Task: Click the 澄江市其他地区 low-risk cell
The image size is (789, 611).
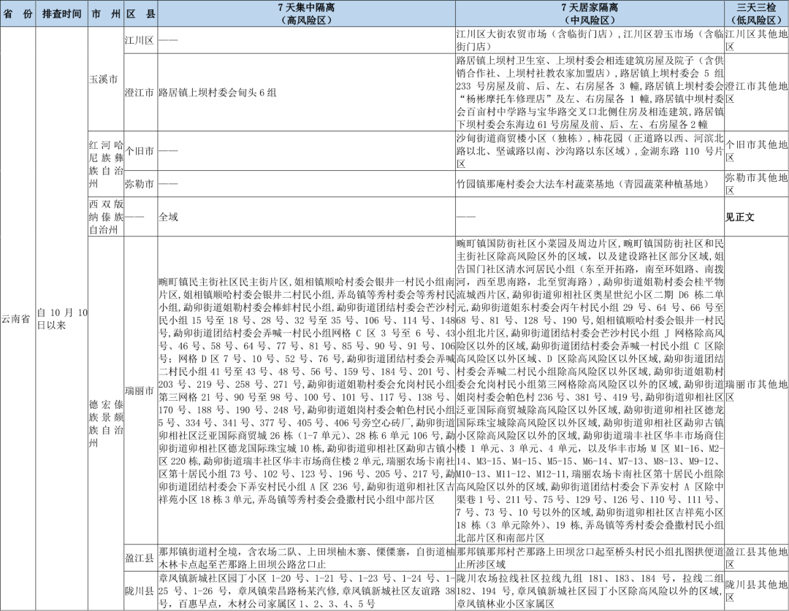Action: 756,93
